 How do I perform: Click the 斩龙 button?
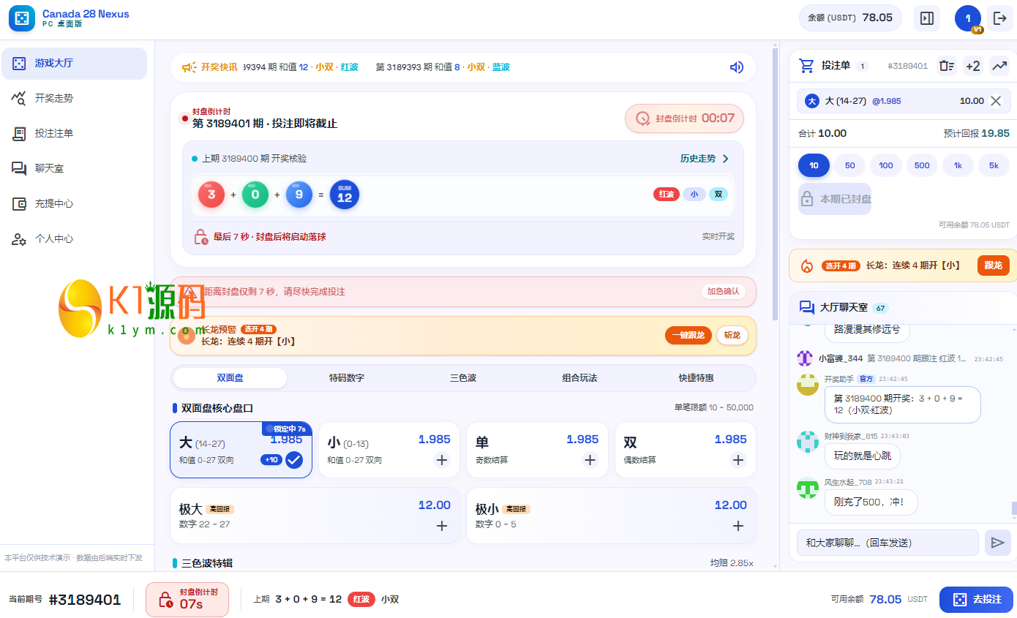click(732, 335)
